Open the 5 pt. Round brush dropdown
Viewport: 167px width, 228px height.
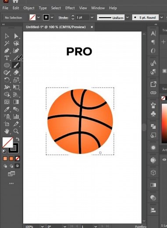161,18
